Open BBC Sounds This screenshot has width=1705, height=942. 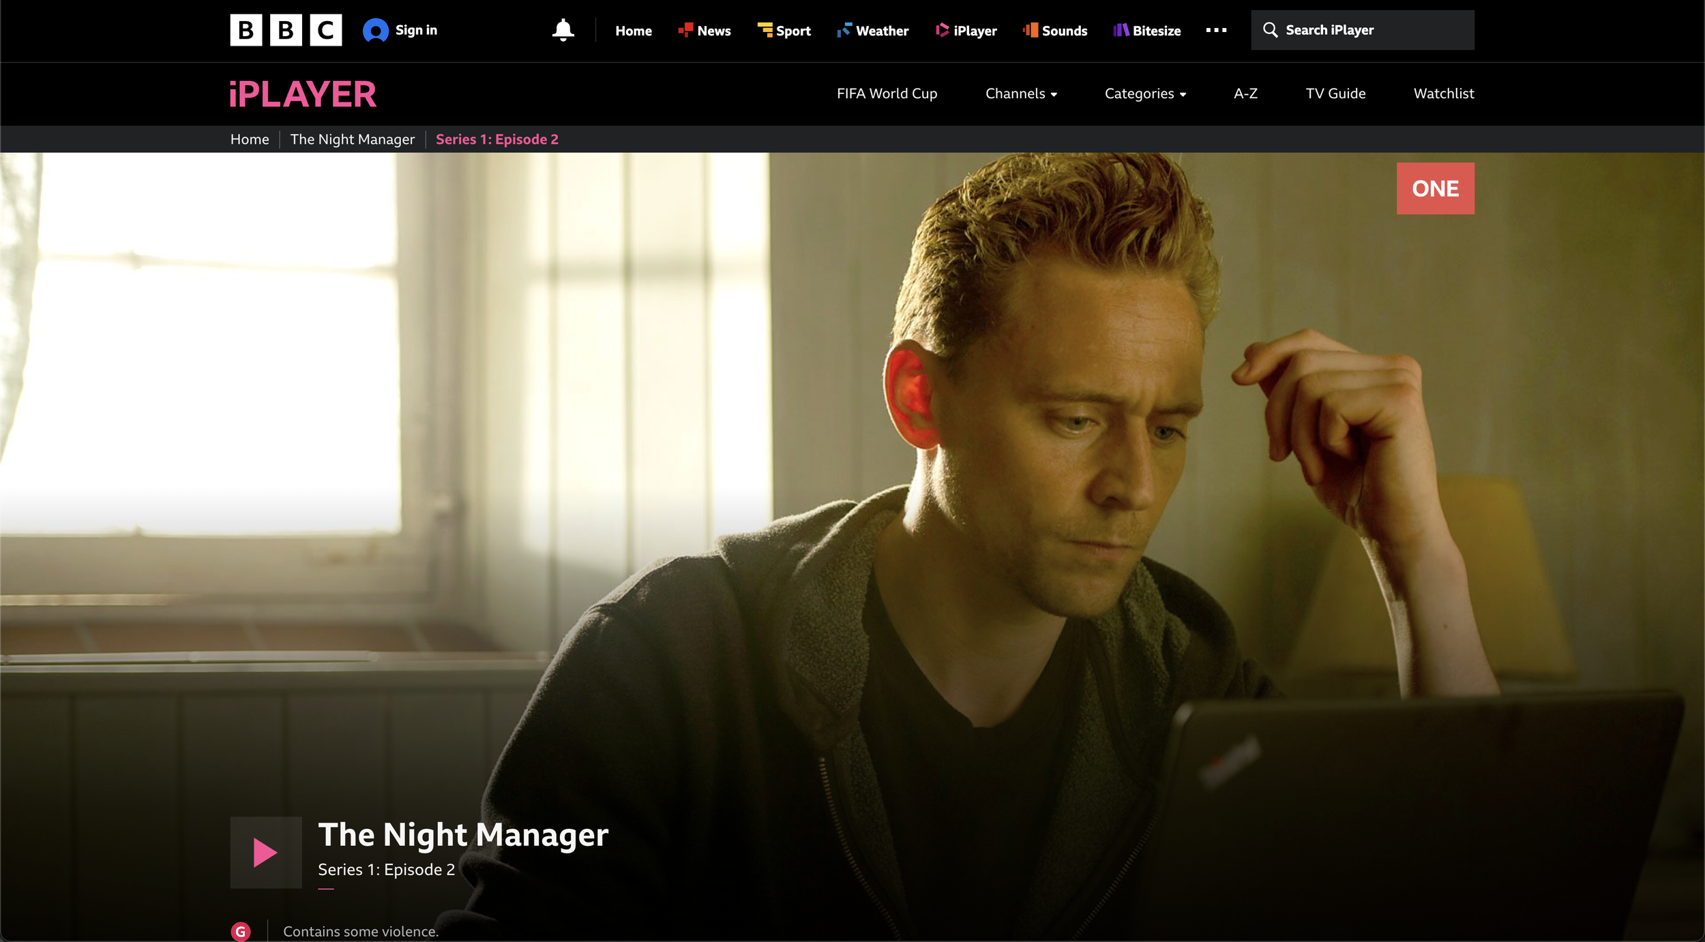click(1055, 31)
